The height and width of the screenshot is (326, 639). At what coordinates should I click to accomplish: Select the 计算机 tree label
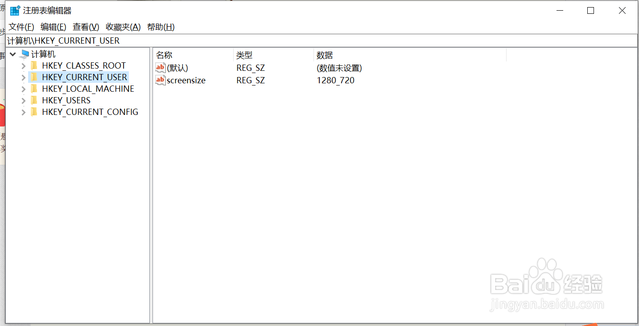(43, 54)
